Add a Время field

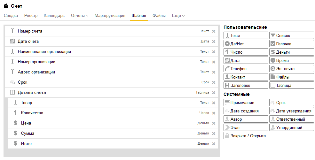click(x=292, y=60)
